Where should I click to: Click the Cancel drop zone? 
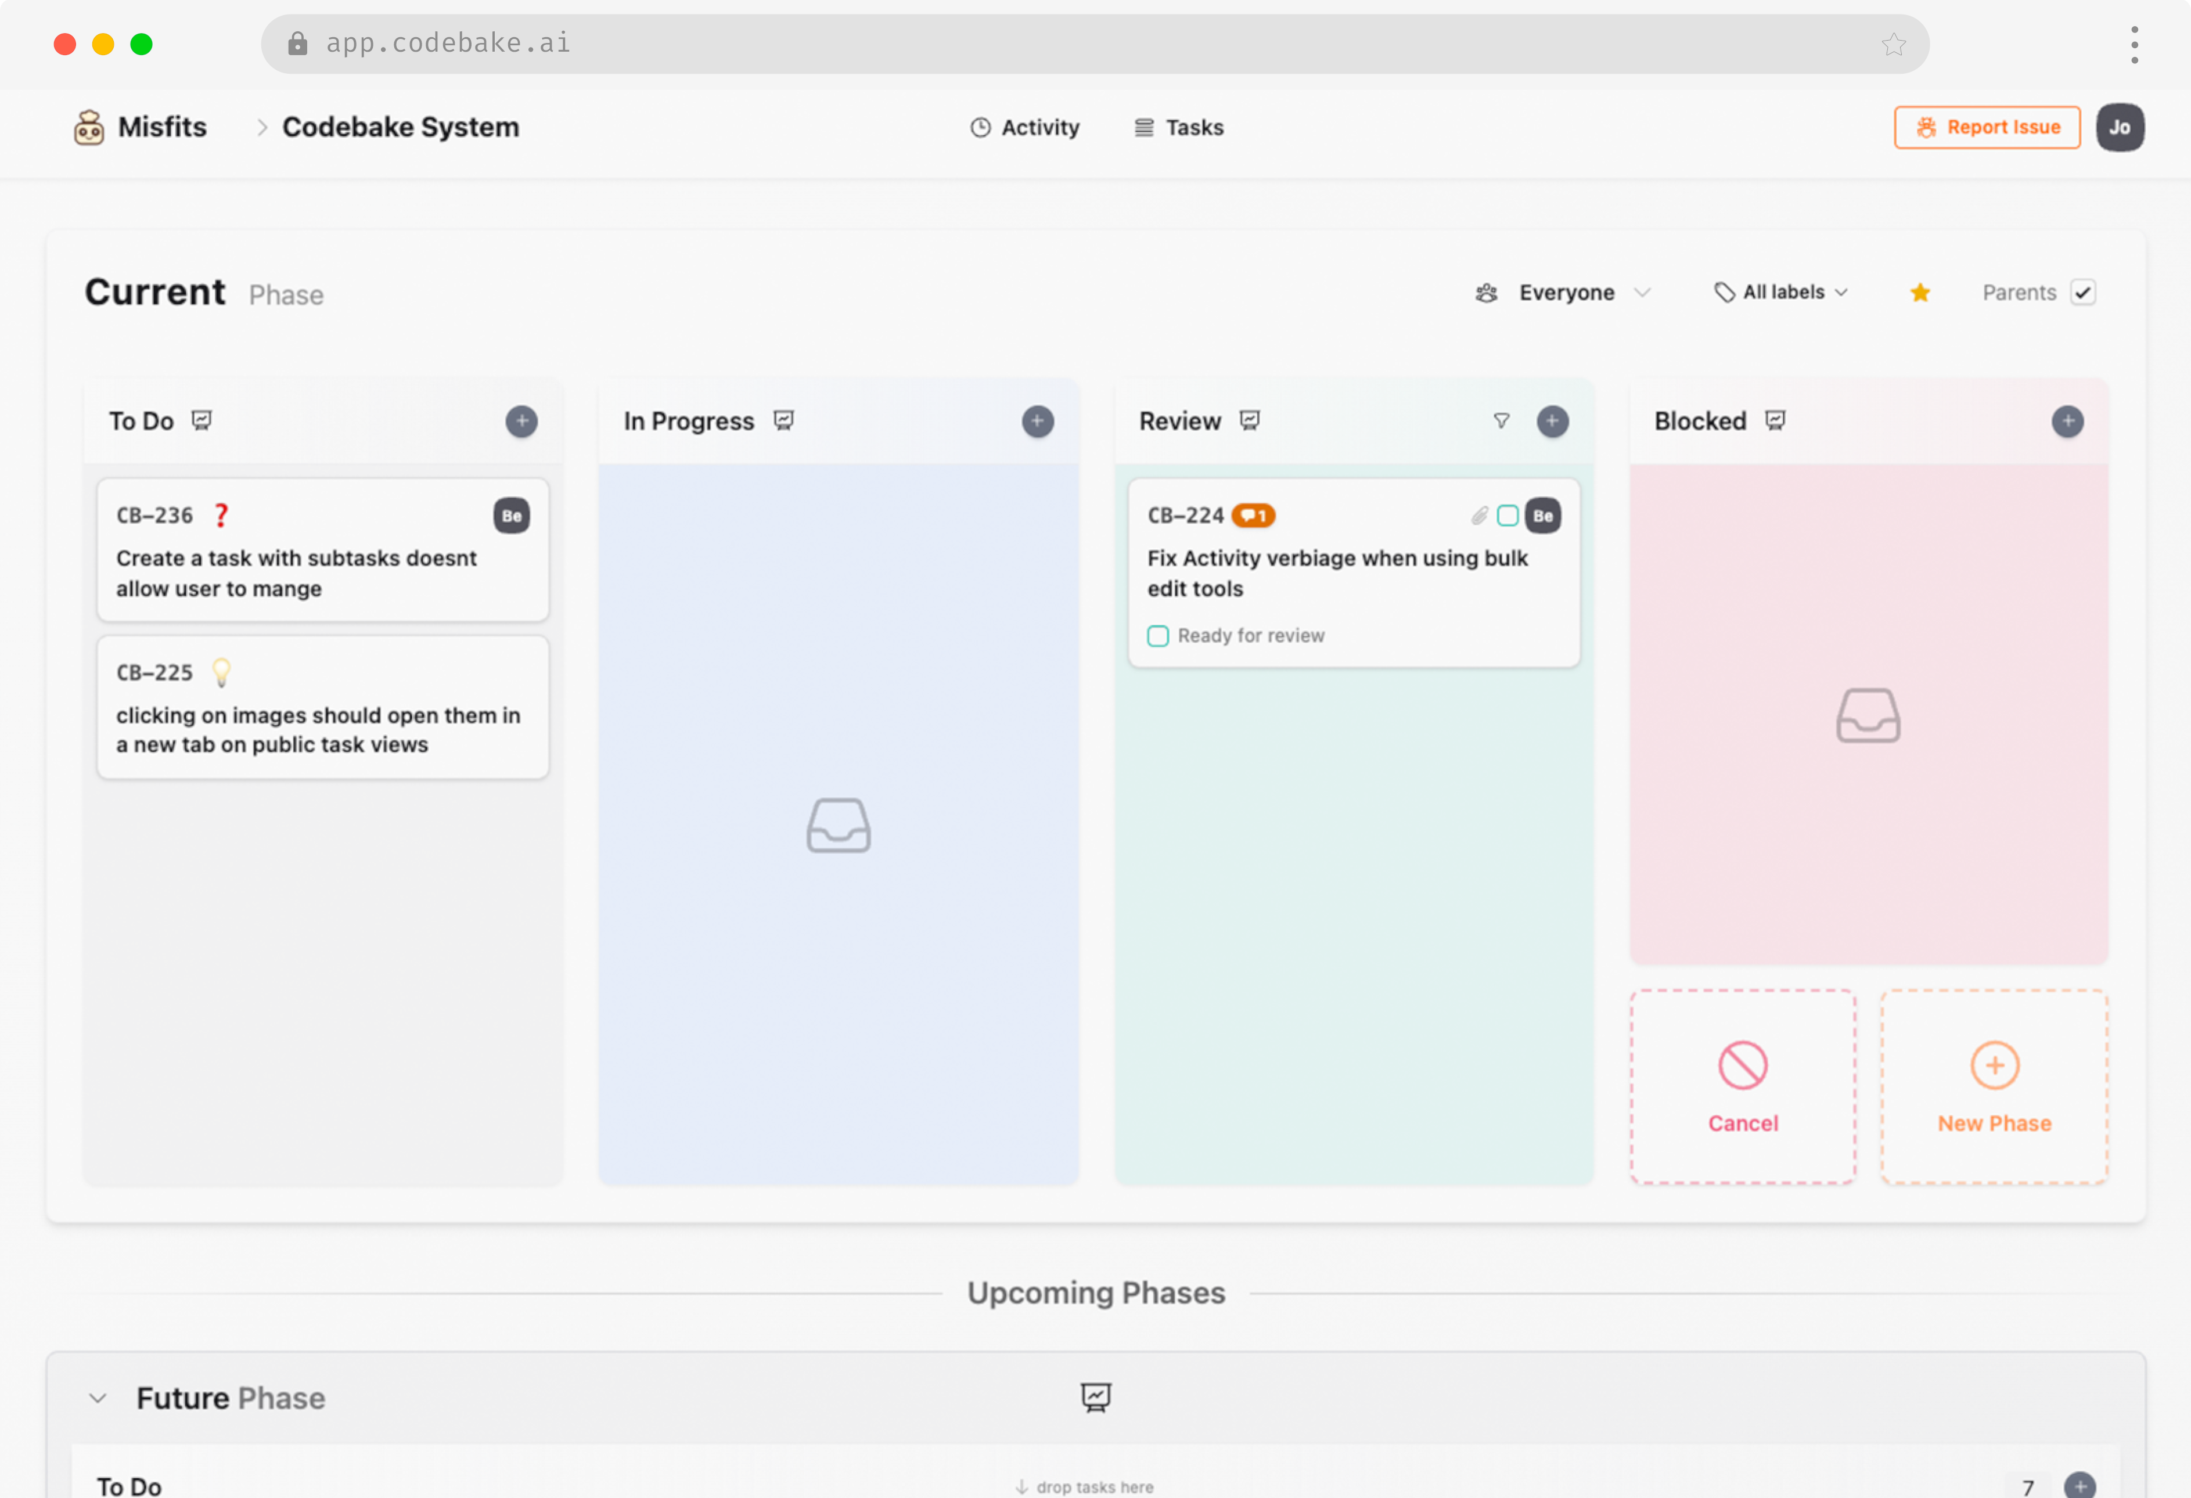pyautogui.click(x=1742, y=1087)
